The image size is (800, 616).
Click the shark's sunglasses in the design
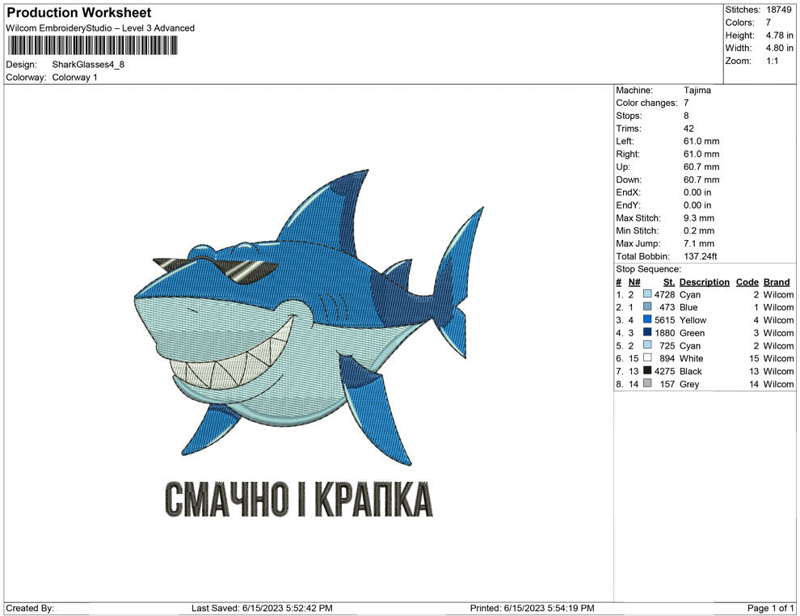[218, 270]
